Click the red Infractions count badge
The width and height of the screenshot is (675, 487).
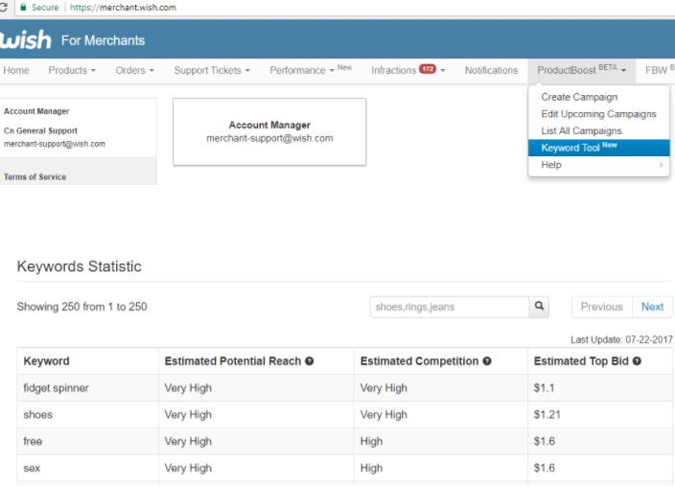[428, 70]
